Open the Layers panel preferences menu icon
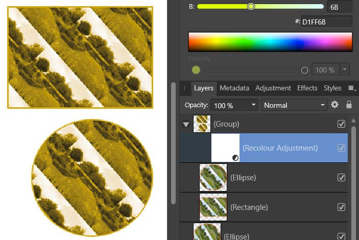The width and height of the screenshot is (359, 240). tap(352, 88)
